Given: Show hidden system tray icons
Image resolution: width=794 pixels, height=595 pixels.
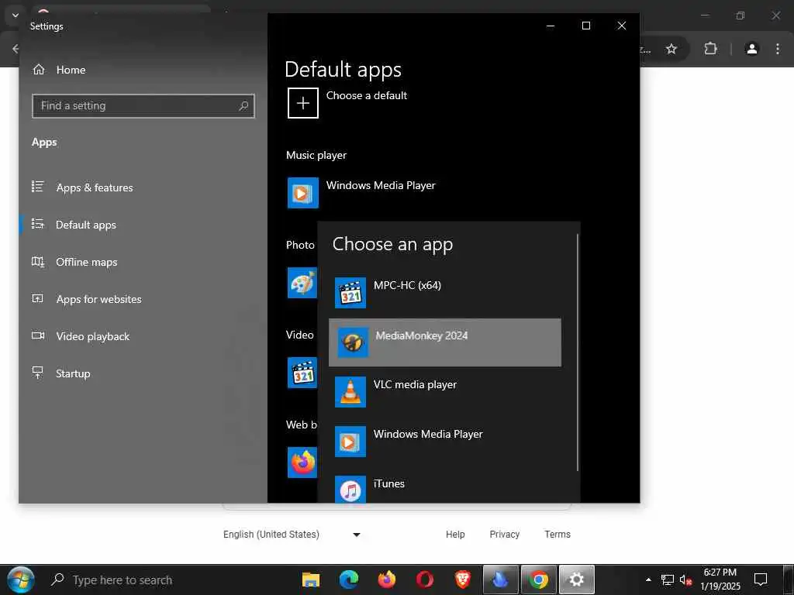Looking at the screenshot, I should pos(649,580).
